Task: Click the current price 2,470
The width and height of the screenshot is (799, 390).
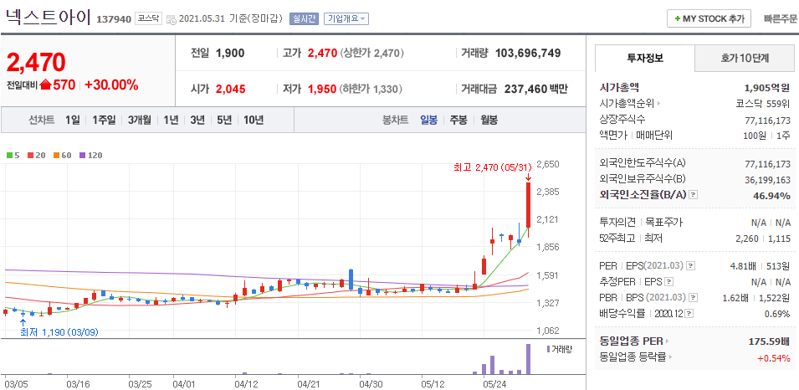Action: tap(36, 63)
